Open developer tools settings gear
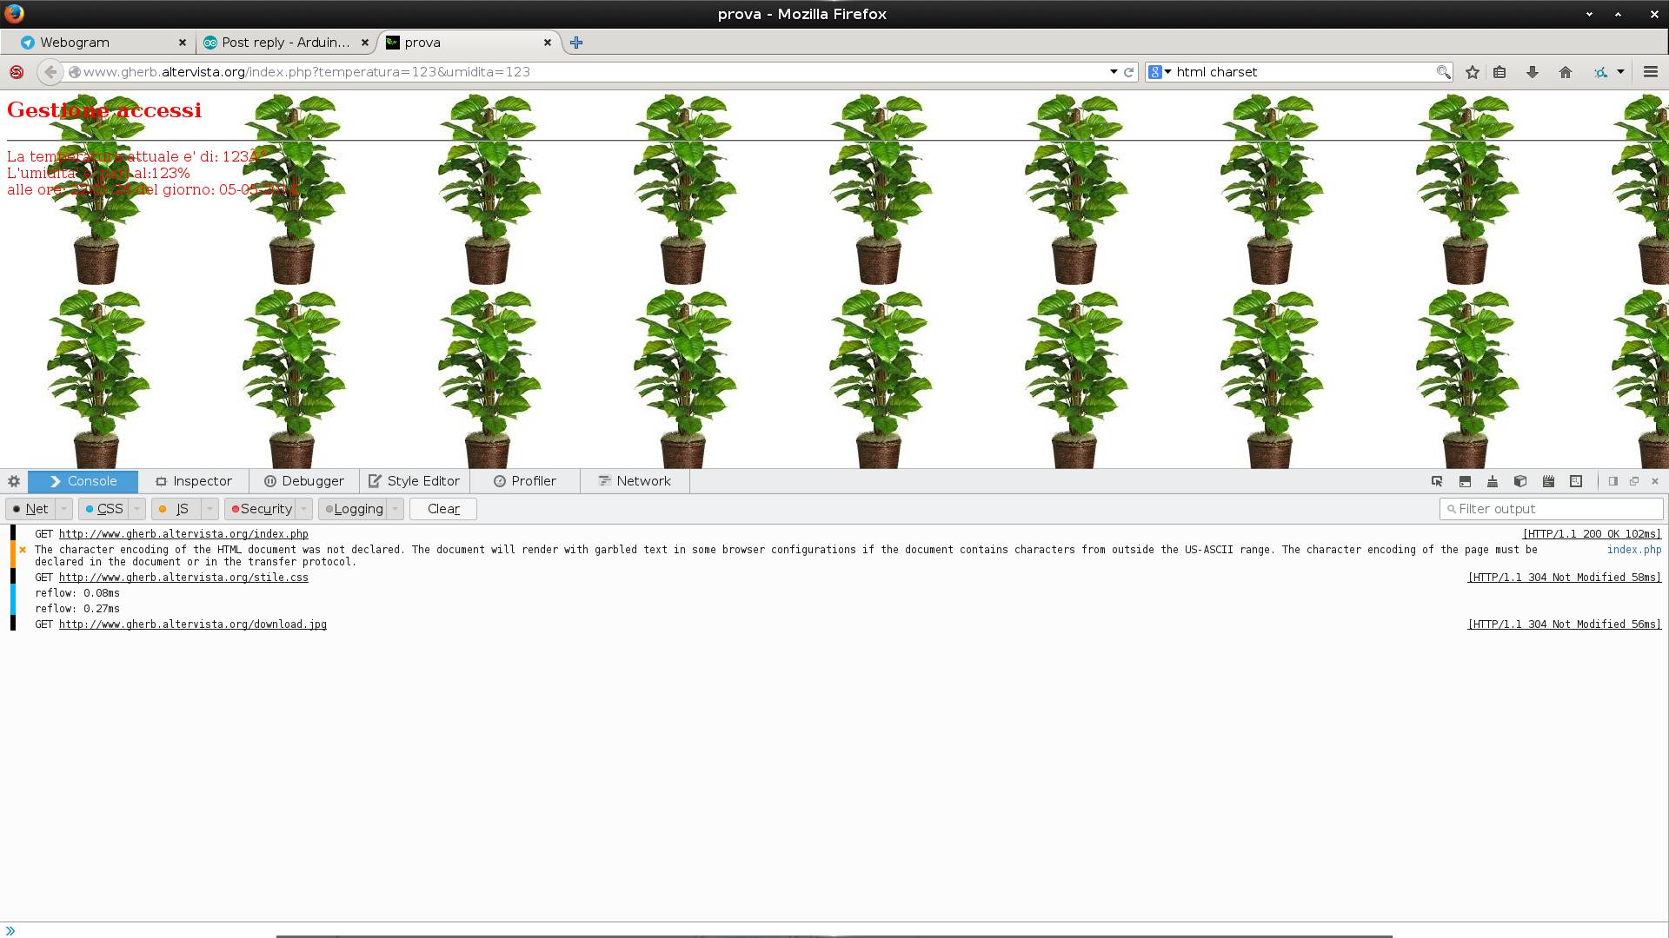This screenshot has height=938, width=1669. (x=13, y=480)
